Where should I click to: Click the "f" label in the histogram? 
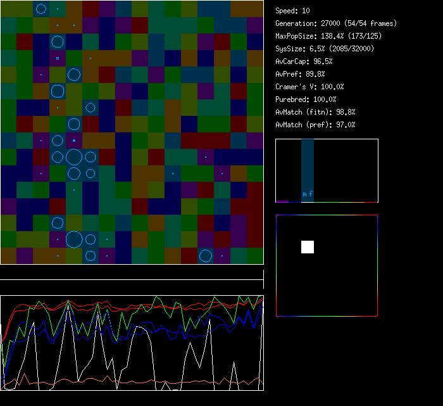point(311,194)
